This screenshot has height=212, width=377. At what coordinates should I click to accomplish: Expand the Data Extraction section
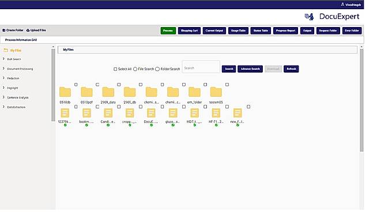point(16,107)
